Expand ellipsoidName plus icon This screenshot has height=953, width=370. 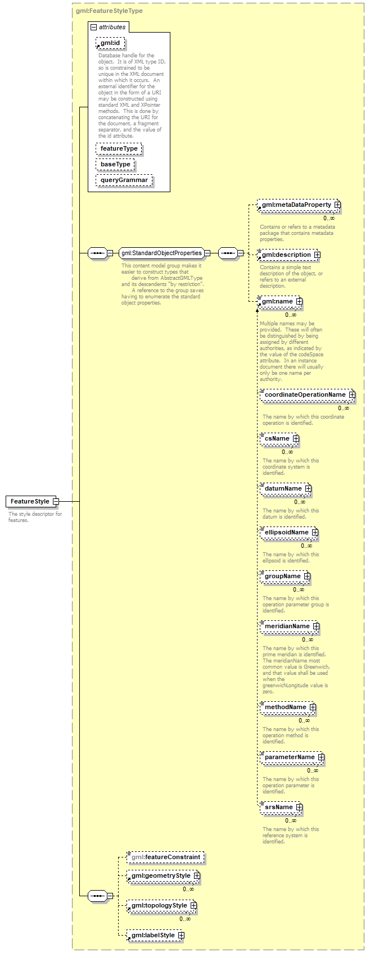[315, 533]
